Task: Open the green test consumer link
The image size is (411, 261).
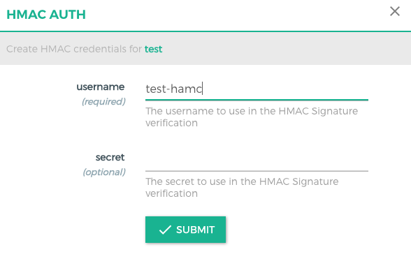Action: 153,49
